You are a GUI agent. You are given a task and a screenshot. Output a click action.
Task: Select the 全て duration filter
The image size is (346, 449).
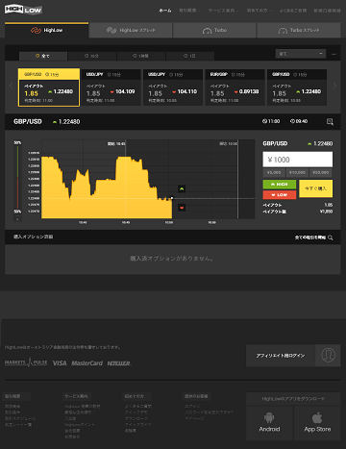coord(43,56)
